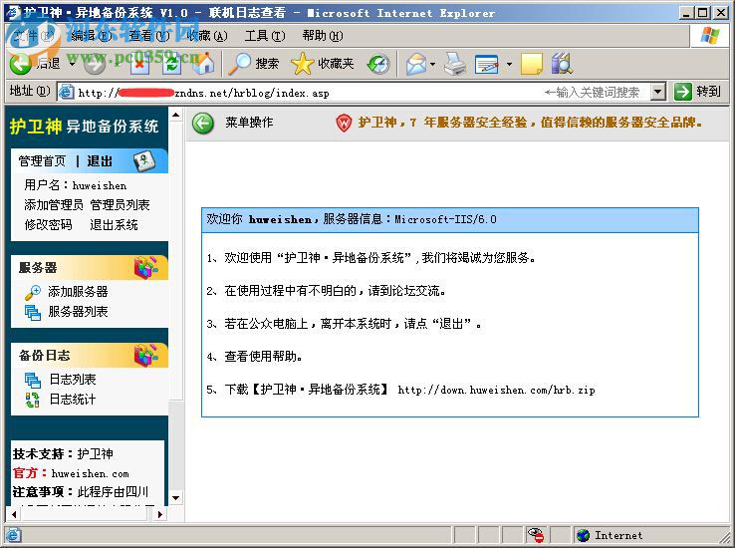Click the Research books icon

[x=562, y=64]
